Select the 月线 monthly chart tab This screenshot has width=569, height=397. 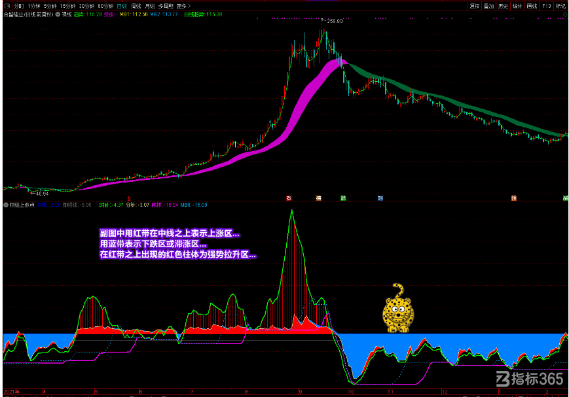(x=149, y=6)
